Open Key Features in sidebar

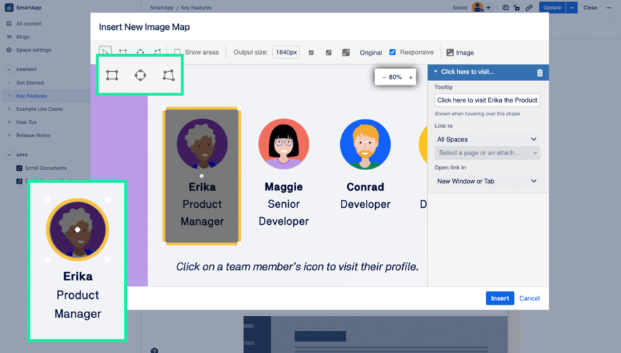tap(31, 95)
